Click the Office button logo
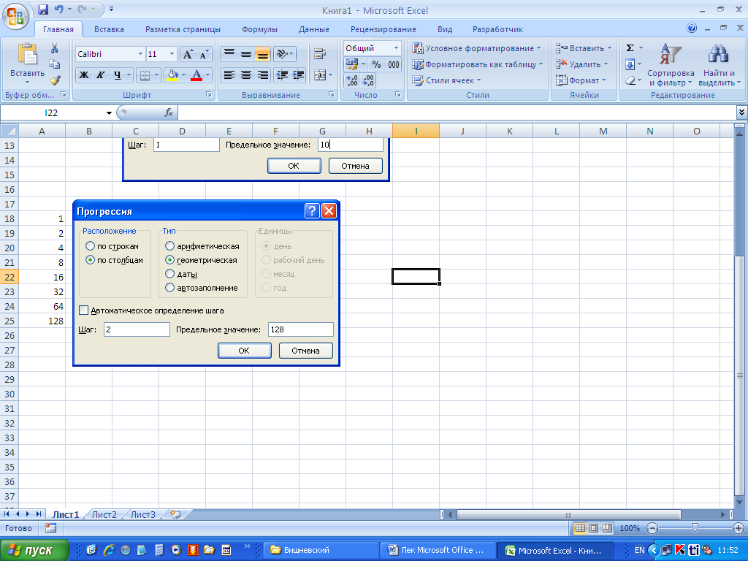This screenshot has width=748, height=561. (x=16, y=15)
